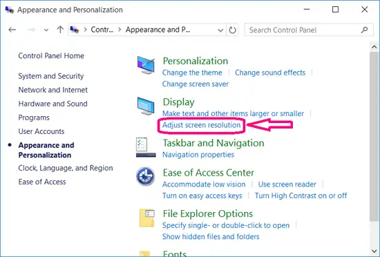The image size is (380, 257).
Task: Open Accommodate low vision
Action: [x=204, y=184]
